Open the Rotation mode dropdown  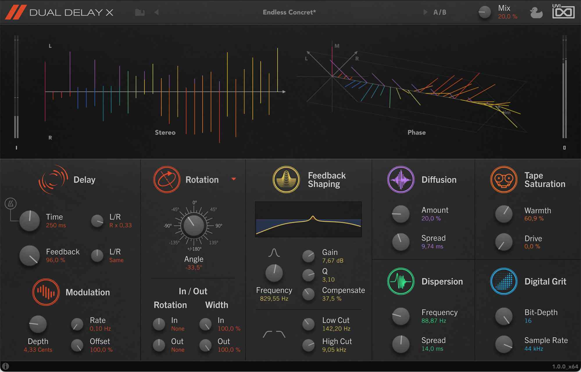coord(234,179)
